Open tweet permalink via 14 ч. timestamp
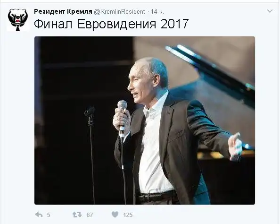This screenshot has width=280, height=224. click(157, 12)
